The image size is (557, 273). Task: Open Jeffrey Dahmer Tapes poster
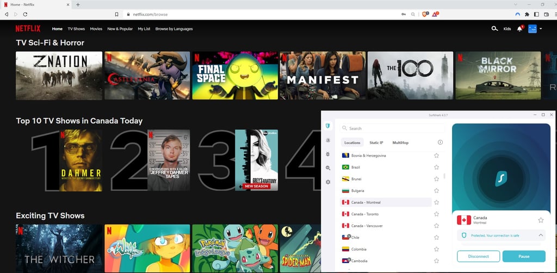click(x=169, y=160)
